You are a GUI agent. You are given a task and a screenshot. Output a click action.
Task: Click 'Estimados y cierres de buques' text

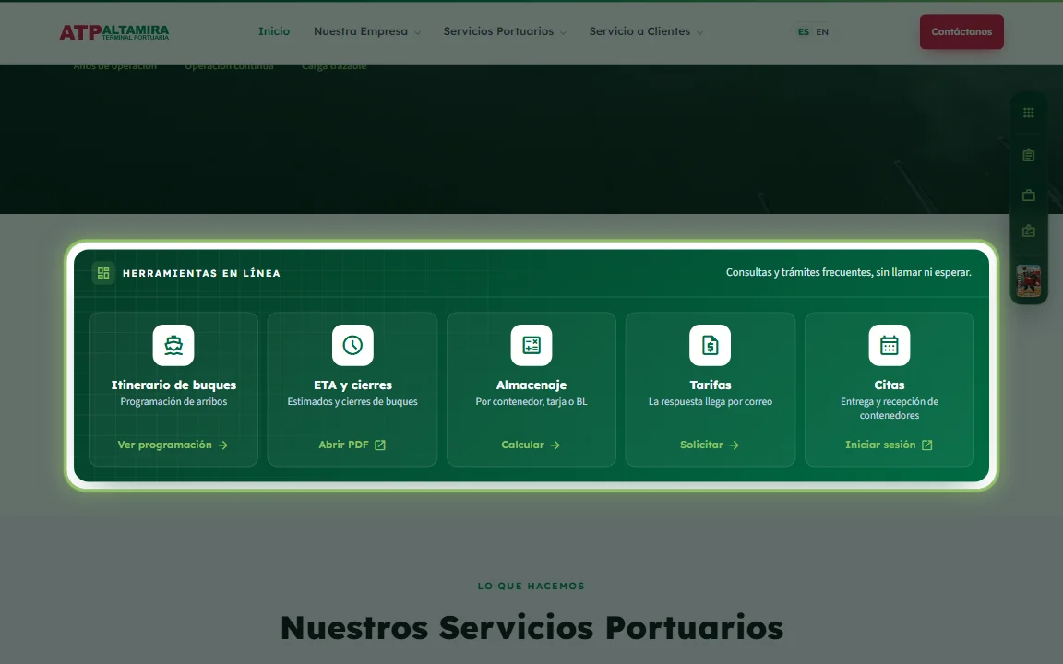352,402
